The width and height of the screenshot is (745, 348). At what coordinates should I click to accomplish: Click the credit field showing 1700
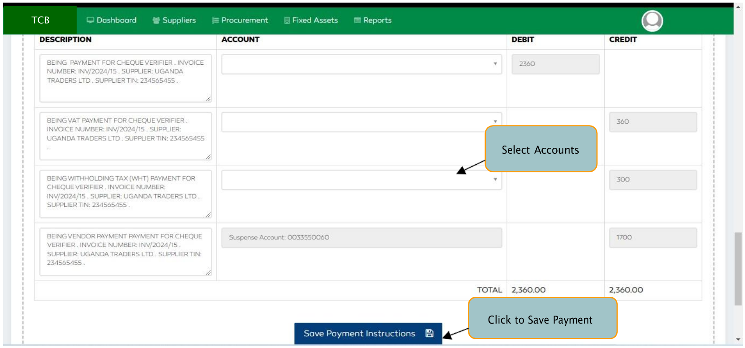(652, 237)
